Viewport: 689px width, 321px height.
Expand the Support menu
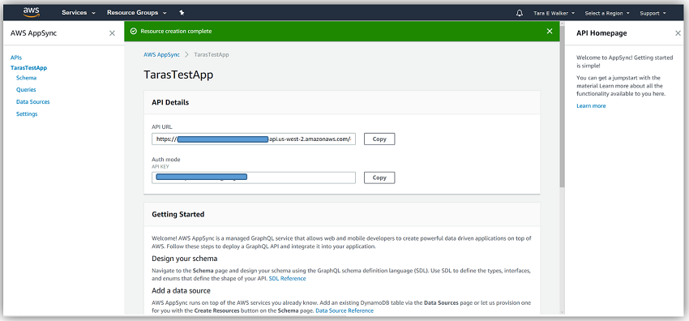tap(653, 13)
